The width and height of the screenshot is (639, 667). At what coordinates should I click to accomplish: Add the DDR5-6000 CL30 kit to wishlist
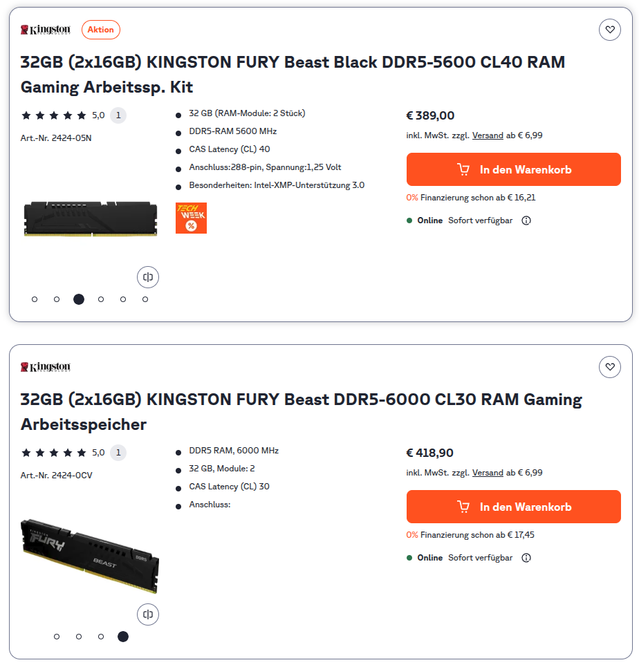pos(609,367)
